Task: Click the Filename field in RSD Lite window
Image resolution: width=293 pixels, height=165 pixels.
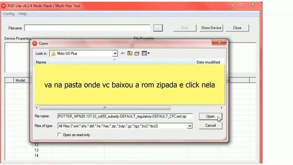Action: coord(87,28)
